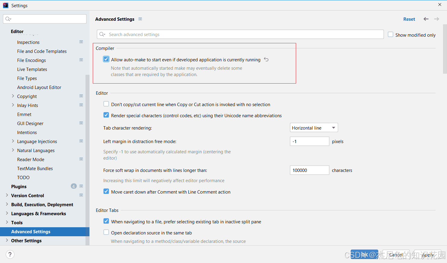Click the monitor icon next to Inspections
447x263 pixels.
click(81, 42)
